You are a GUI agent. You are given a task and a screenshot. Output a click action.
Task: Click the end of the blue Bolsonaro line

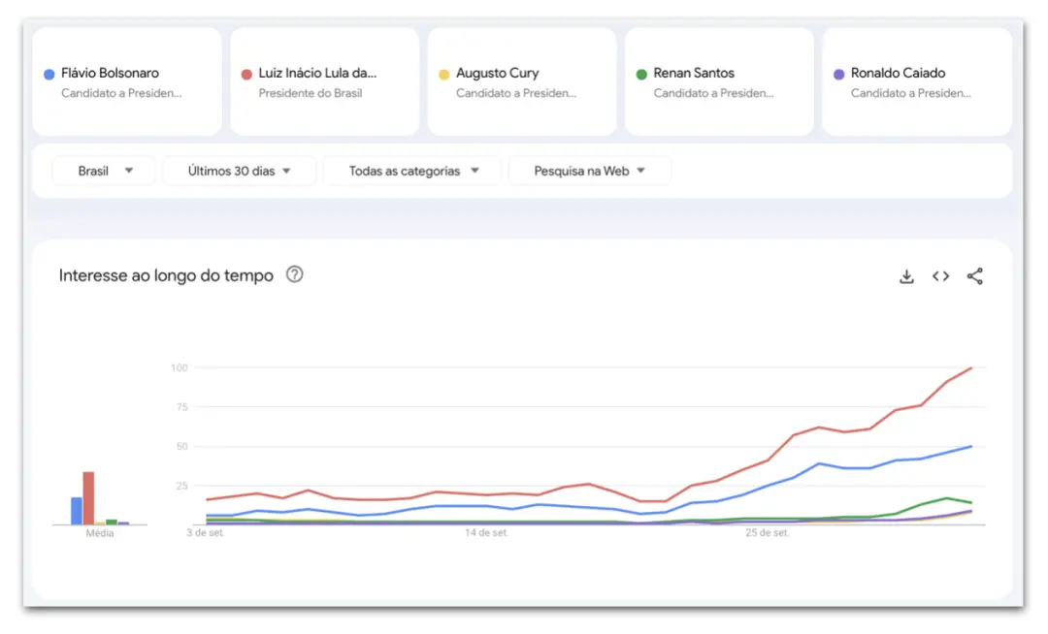point(970,447)
